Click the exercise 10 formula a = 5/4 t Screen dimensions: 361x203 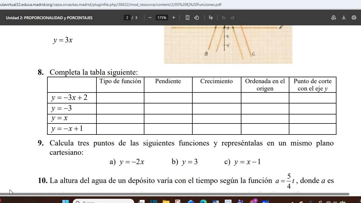coord(285,181)
